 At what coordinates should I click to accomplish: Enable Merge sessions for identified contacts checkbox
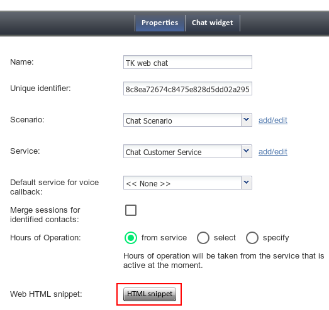point(131,210)
